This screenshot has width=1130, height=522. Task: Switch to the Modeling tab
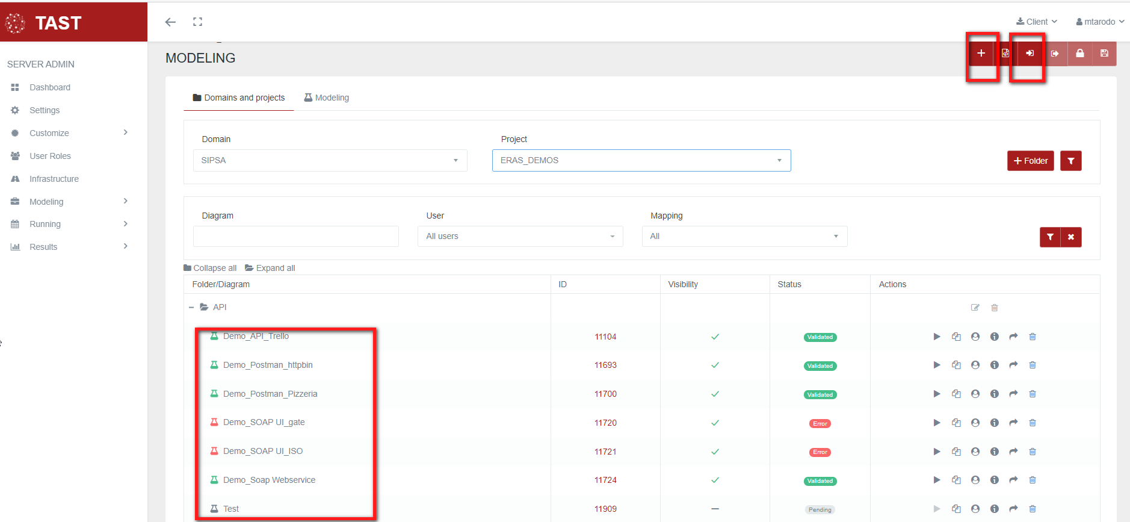click(x=327, y=98)
